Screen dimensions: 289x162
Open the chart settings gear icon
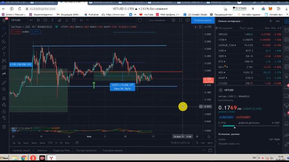click(x=173, y=20)
